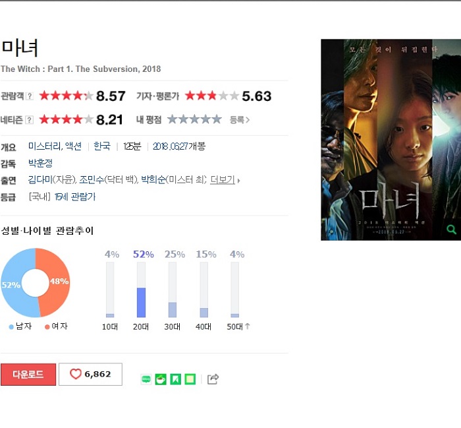Share the movie to Naver Blog
This screenshot has height=428, width=461.
[x=146, y=379]
